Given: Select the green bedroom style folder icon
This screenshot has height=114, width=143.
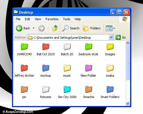Looking at the screenshot, I should 89,47.
